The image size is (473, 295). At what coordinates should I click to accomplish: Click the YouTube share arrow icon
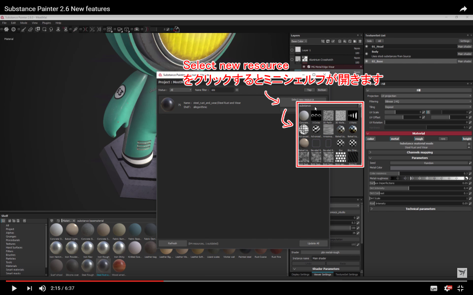tap(463, 9)
